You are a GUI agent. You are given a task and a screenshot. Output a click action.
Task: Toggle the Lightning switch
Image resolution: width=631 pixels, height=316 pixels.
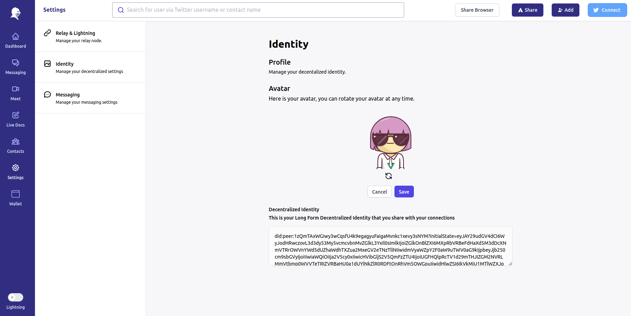16,297
